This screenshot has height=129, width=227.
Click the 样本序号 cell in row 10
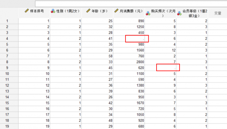click(x=34, y=74)
